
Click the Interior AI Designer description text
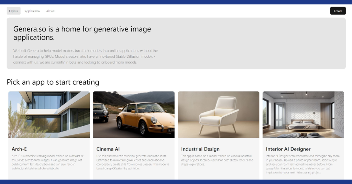[x=302, y=164]
